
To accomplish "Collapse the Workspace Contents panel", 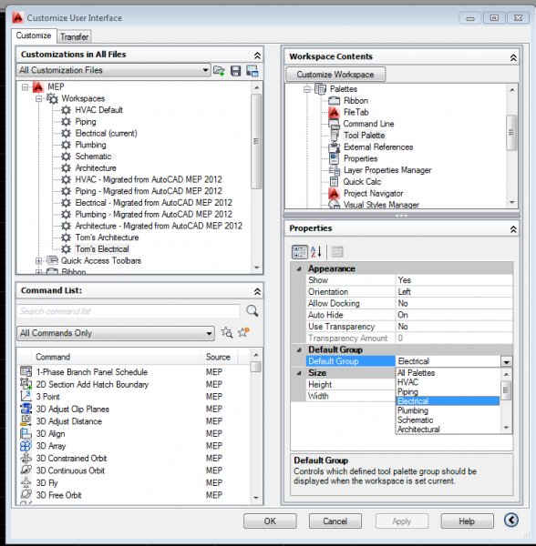I will pyautogui.click(x=513, y=57).
